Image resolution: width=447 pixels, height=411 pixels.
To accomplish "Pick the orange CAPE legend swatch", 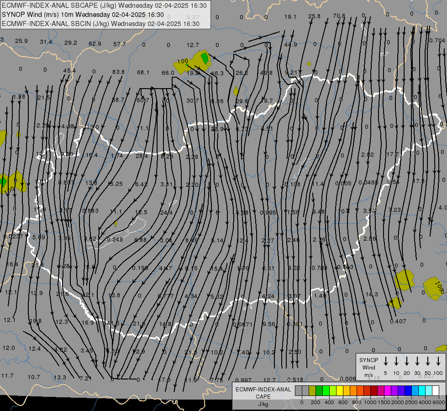I will (x=353, y=390).
